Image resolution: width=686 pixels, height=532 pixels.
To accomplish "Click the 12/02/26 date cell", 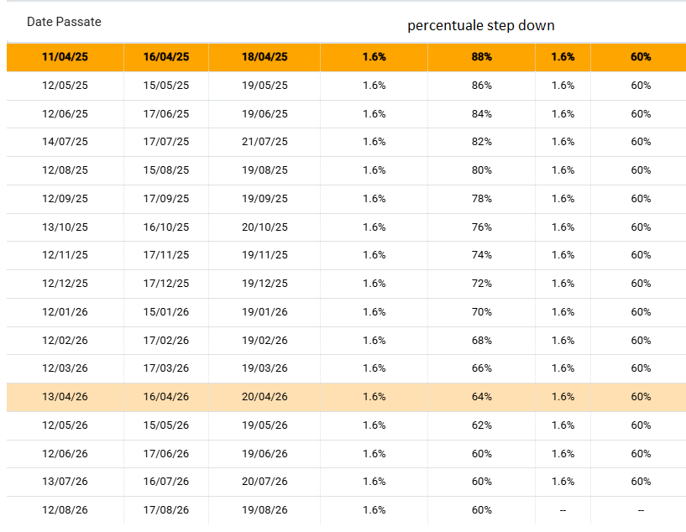I will (x=65, y=340).
